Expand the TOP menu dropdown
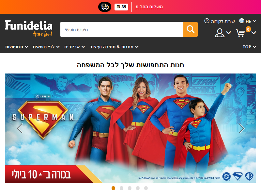261x196 pixels. click(x=249, y=47)
